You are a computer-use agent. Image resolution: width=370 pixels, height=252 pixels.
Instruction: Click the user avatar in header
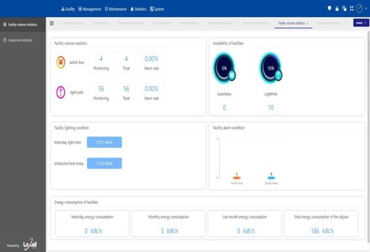coord(359,8)
